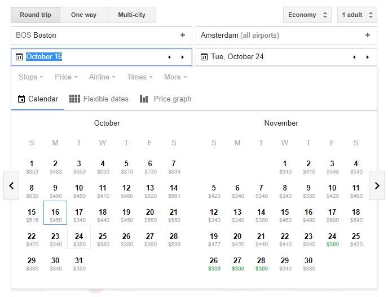
Task: Open the 1 adult passengers dropdown
Action: [356, 15]
